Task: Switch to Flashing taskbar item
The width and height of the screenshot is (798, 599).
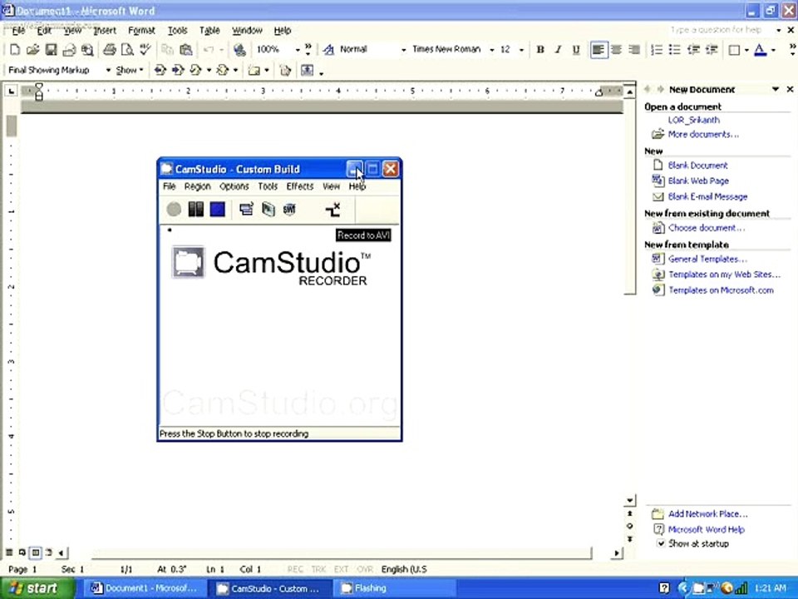Action: point(395,588)
